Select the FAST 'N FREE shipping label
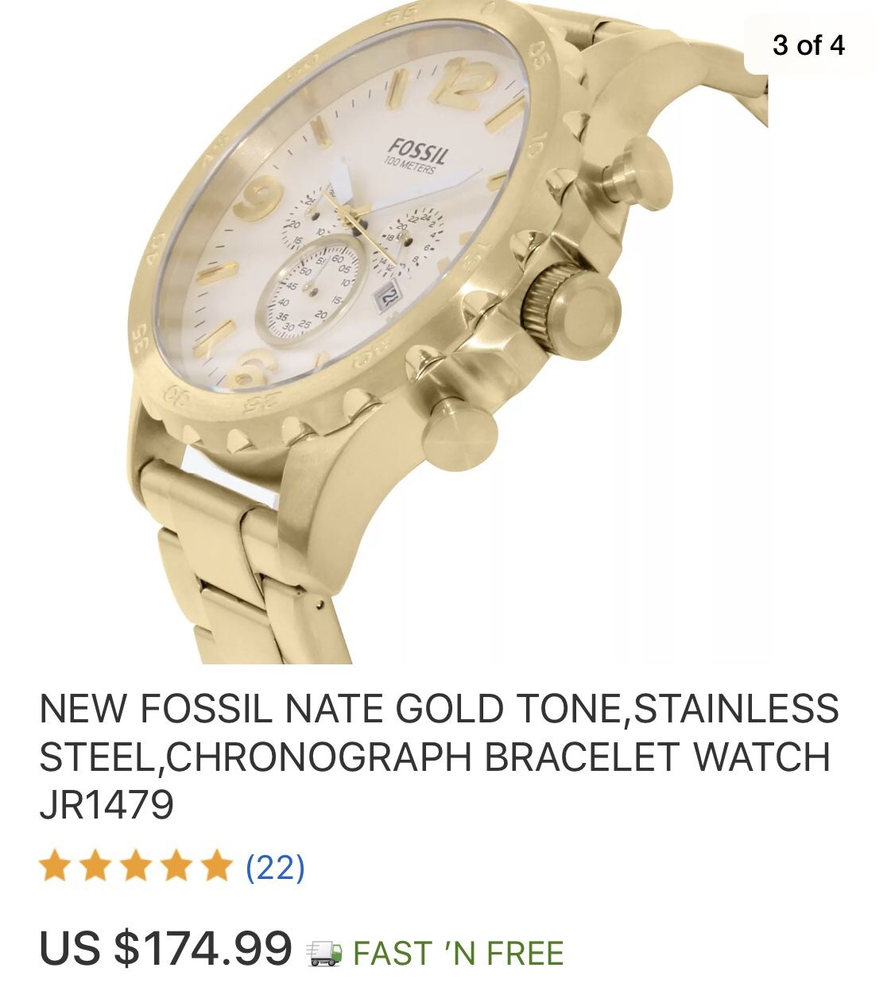The width and height of the screenshot is (891, 991). click(458, 953)
